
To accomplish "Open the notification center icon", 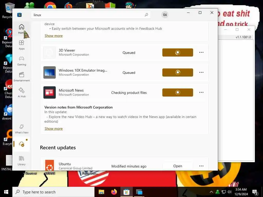I will 255,192.
